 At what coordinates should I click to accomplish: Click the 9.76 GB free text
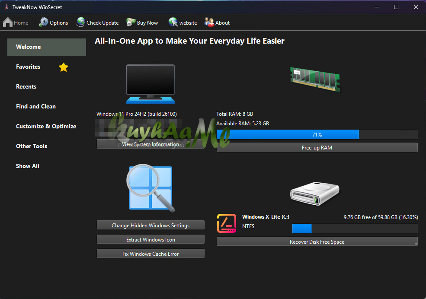(x=381, y=217)
